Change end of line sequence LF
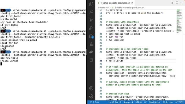185x104 pixels. tap(145, 102)
